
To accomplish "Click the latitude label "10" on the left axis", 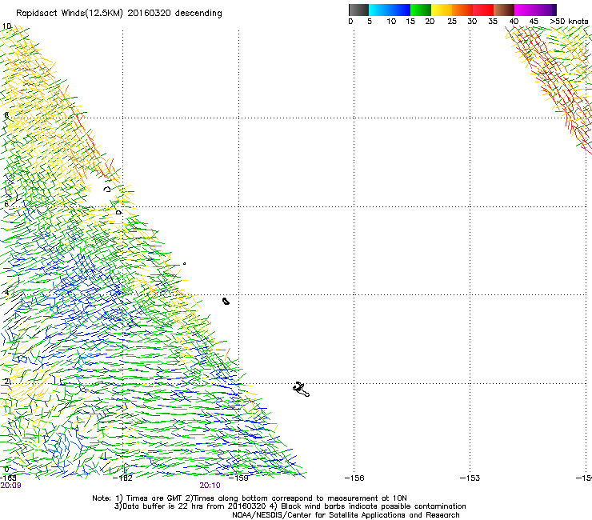I will (x=6, y=26).
